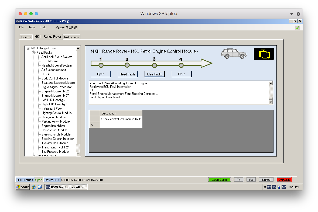This screenshot has height=212, width=318.
Task: Click the step 3 circle on the arrow
Action: tap(154, 65)
